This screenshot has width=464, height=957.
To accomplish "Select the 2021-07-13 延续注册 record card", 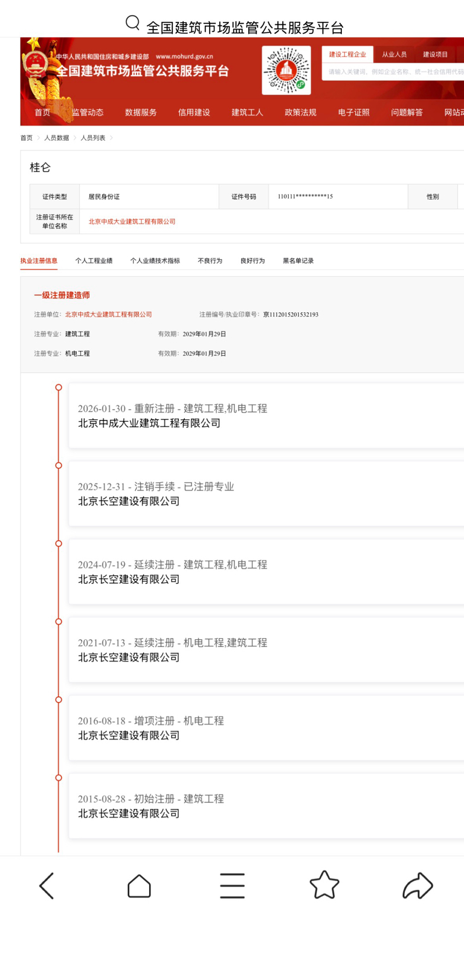I will pos(266,649).
